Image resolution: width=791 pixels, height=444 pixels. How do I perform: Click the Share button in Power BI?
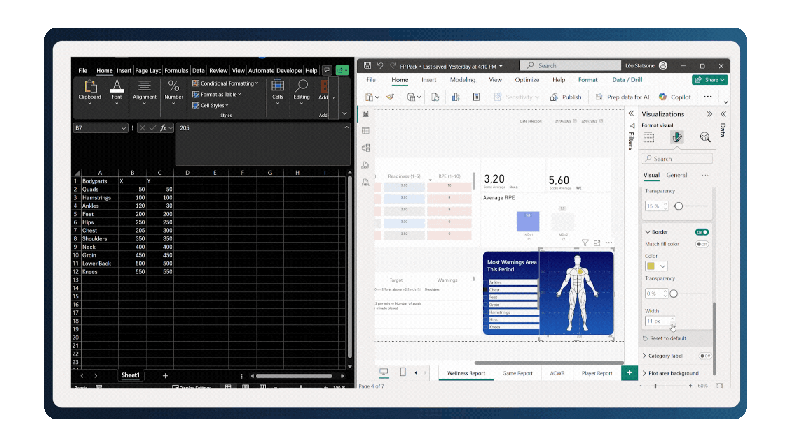(x=710, y=80)
